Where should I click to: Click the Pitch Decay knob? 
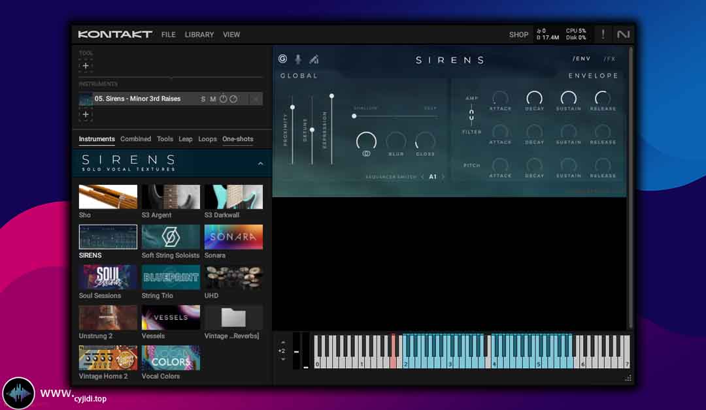(x=535, y=165)
